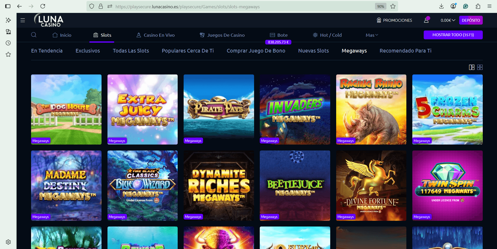Open the sidebar synced tabs icon
The width and height of the screenshot is (497, 249).
tap(8, 32)
